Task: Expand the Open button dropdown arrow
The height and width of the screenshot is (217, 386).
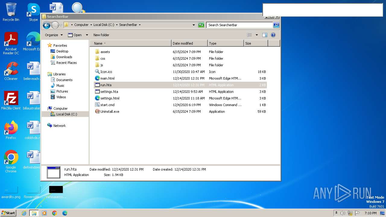Action: pyautogui.click(x=87, y=35)
